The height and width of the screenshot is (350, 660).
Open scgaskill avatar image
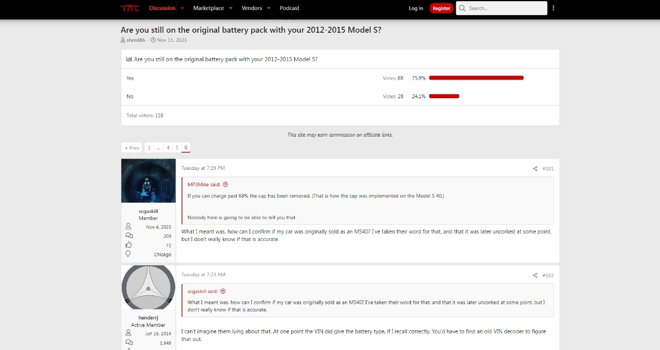point(148,181)
